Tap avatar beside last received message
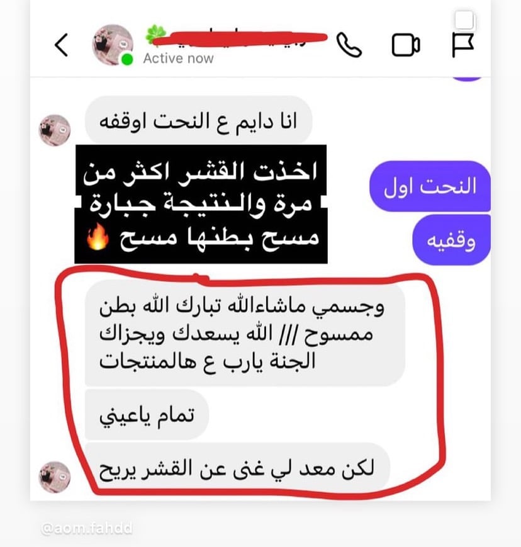The height and width of the screenshot is (547, 521). click(x=54, y=477)
